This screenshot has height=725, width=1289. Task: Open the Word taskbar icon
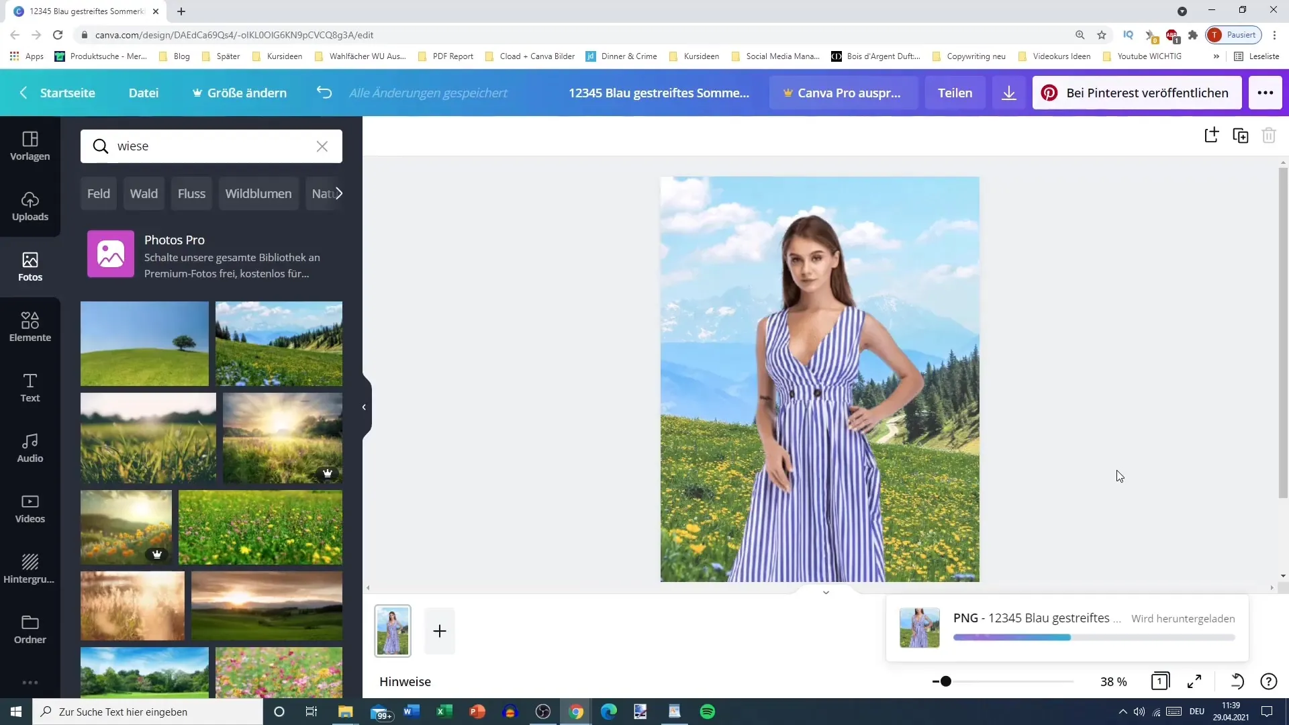pyautogui.click(x=412, y=712)
